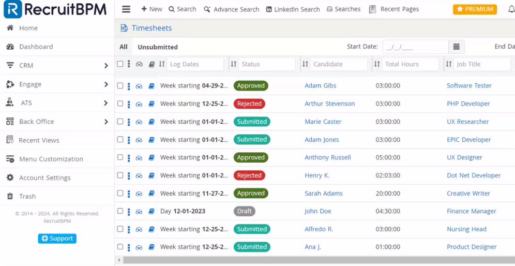Viewport: 515px width, 266px height.
Task: Click the header binoculars icon
Action: (139, 64)
